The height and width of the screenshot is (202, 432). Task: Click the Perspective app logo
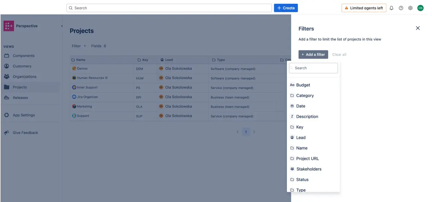coord(9,26)
